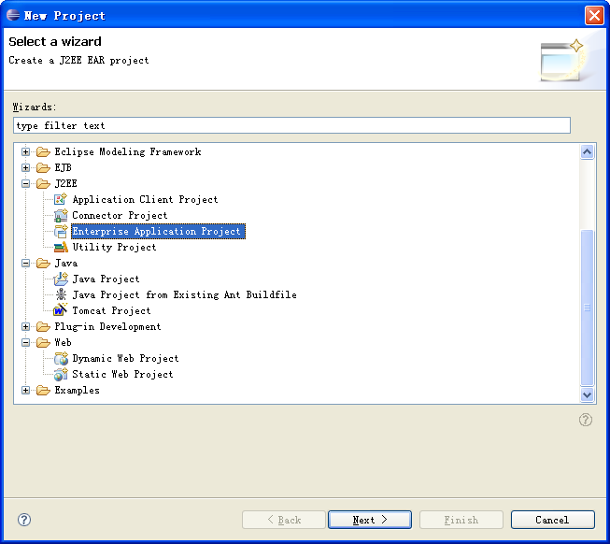Select the J2EE category label
Viewport: 610px width, 544px height.
(x=65, y=183)
